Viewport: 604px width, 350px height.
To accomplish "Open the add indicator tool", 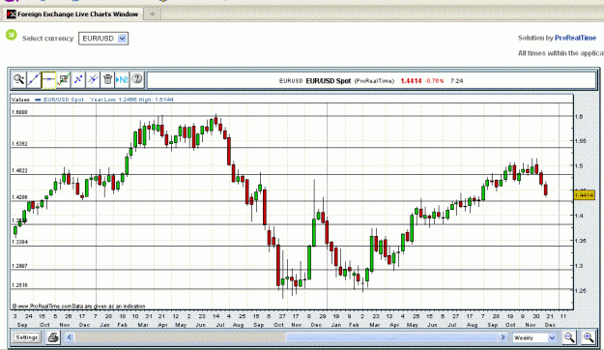I will [x=64, y=80].
